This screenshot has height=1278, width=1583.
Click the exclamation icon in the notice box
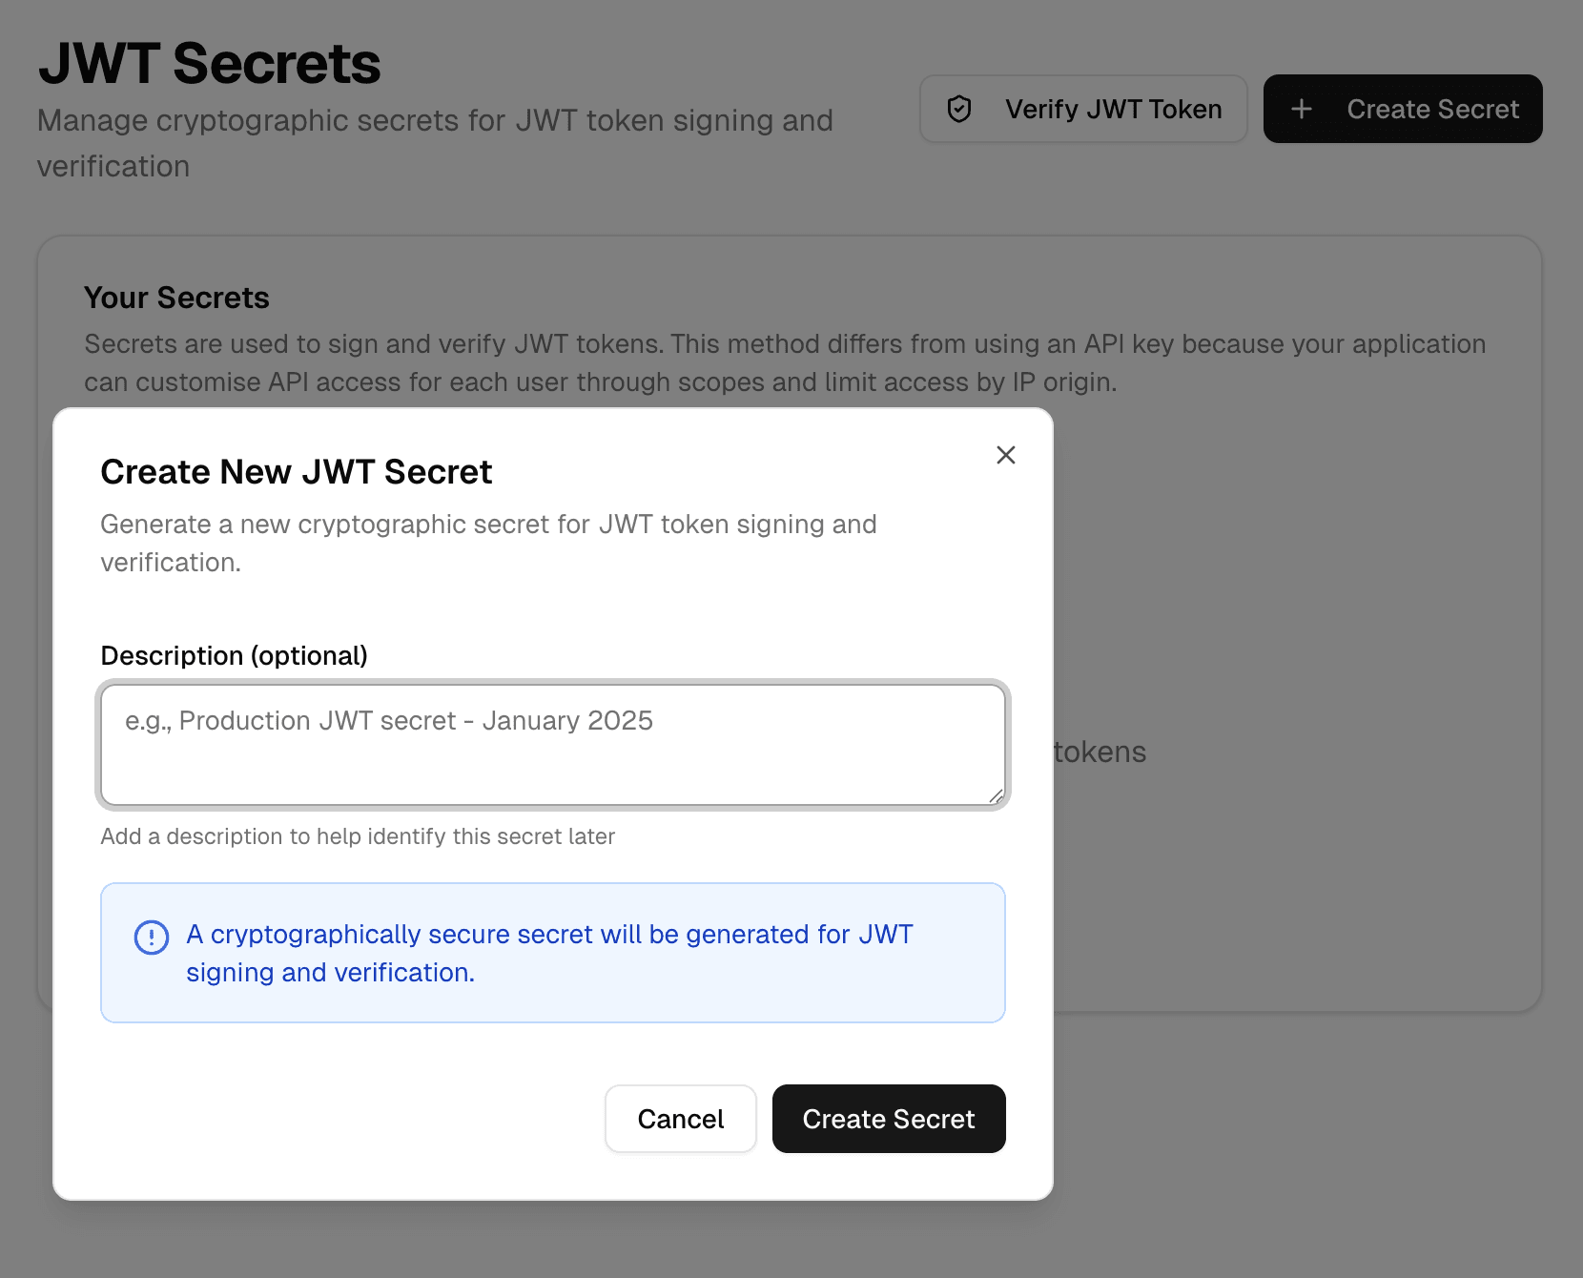[150, 938]
